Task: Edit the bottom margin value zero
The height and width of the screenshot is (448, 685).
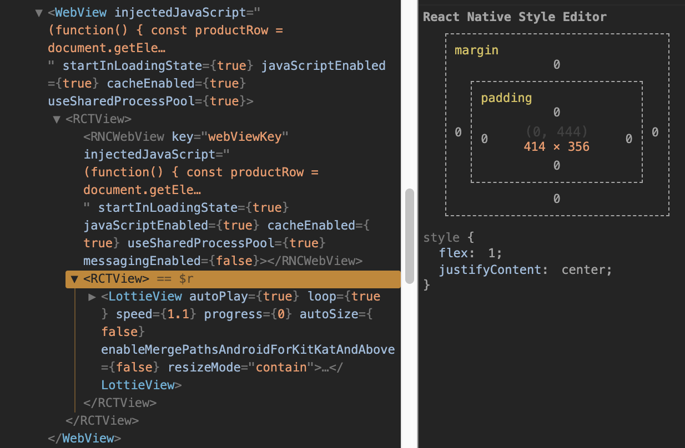Action: point(556,198)
